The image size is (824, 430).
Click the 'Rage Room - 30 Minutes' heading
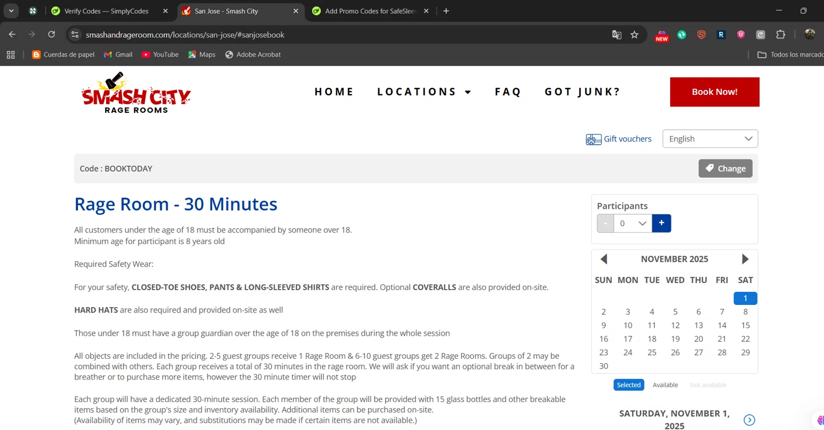tap(176, 204)
